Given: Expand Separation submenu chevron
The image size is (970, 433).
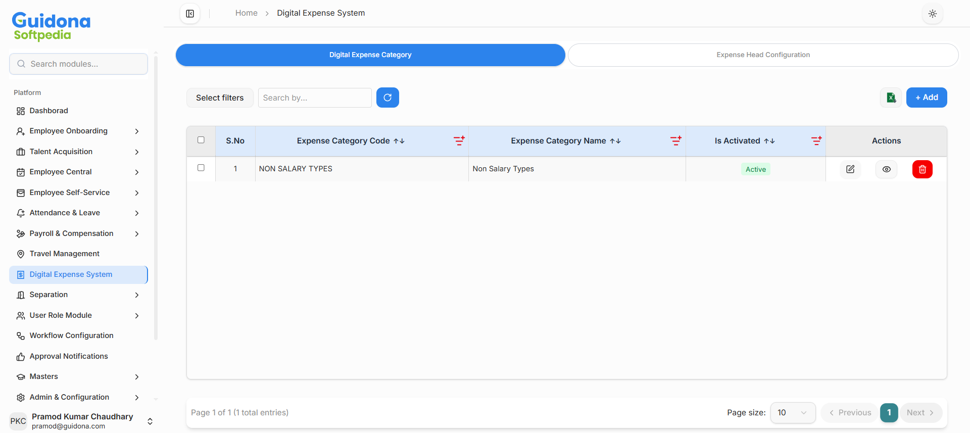Looking at the screenshot, I should click(137, 295).
